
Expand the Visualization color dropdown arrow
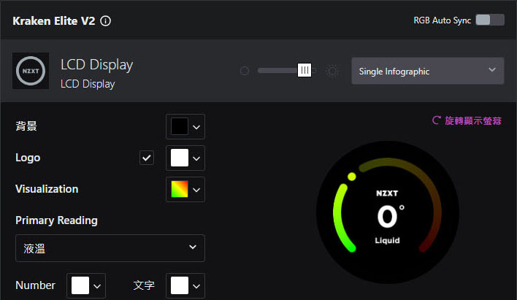click(x=196, y=190)
